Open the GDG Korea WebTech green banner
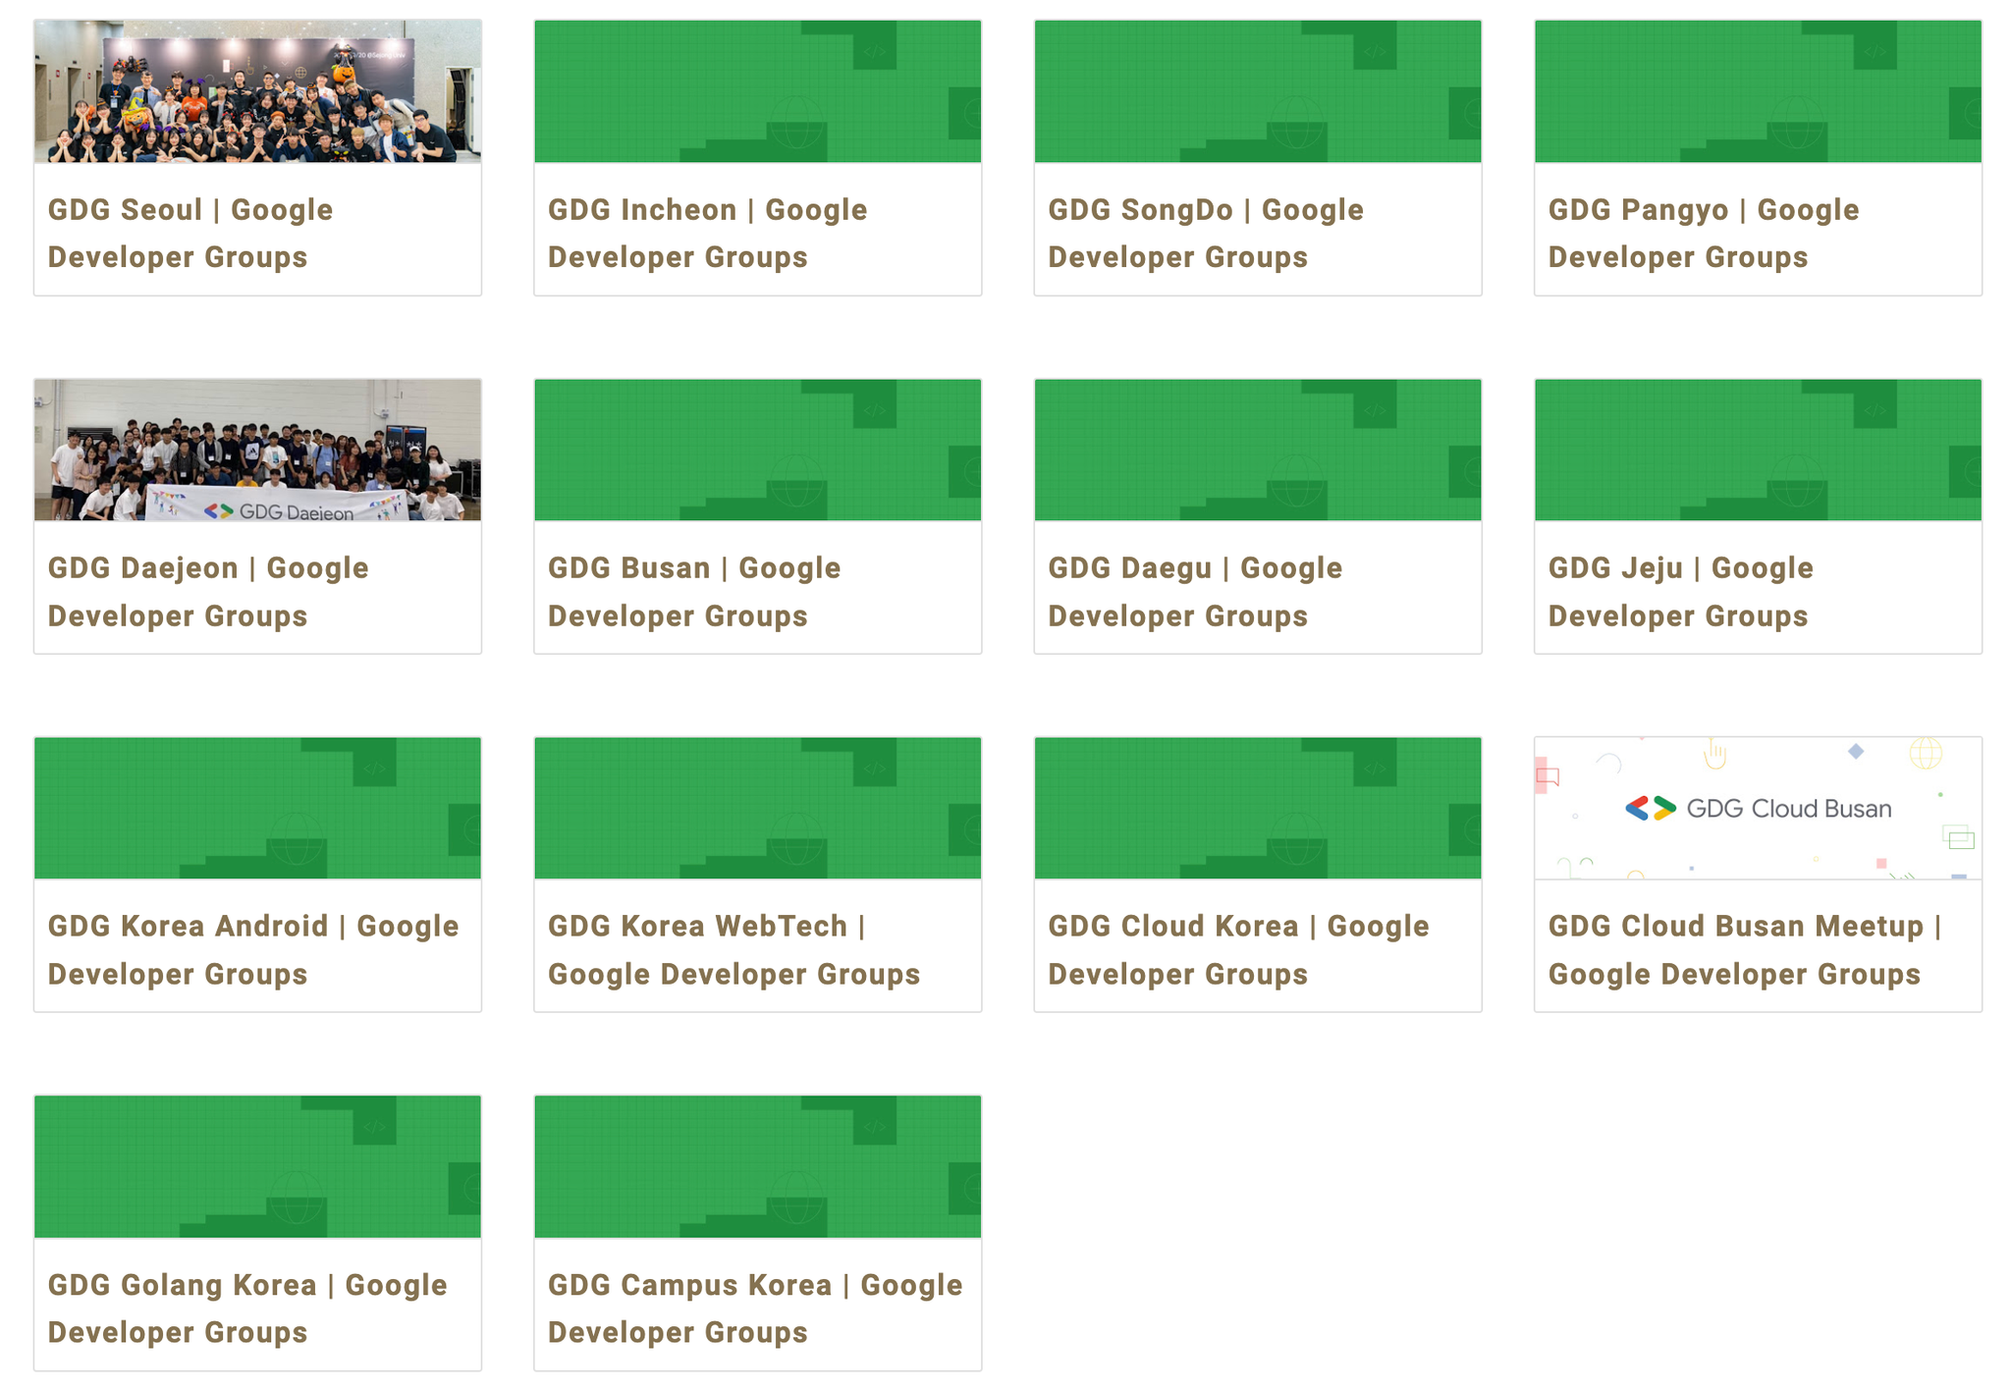The height and width of the screenshot is (1389, 2011). [757, 808]
